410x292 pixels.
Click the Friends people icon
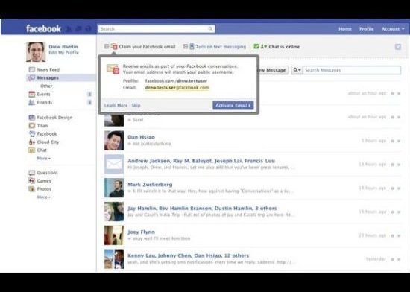point(31,102)
